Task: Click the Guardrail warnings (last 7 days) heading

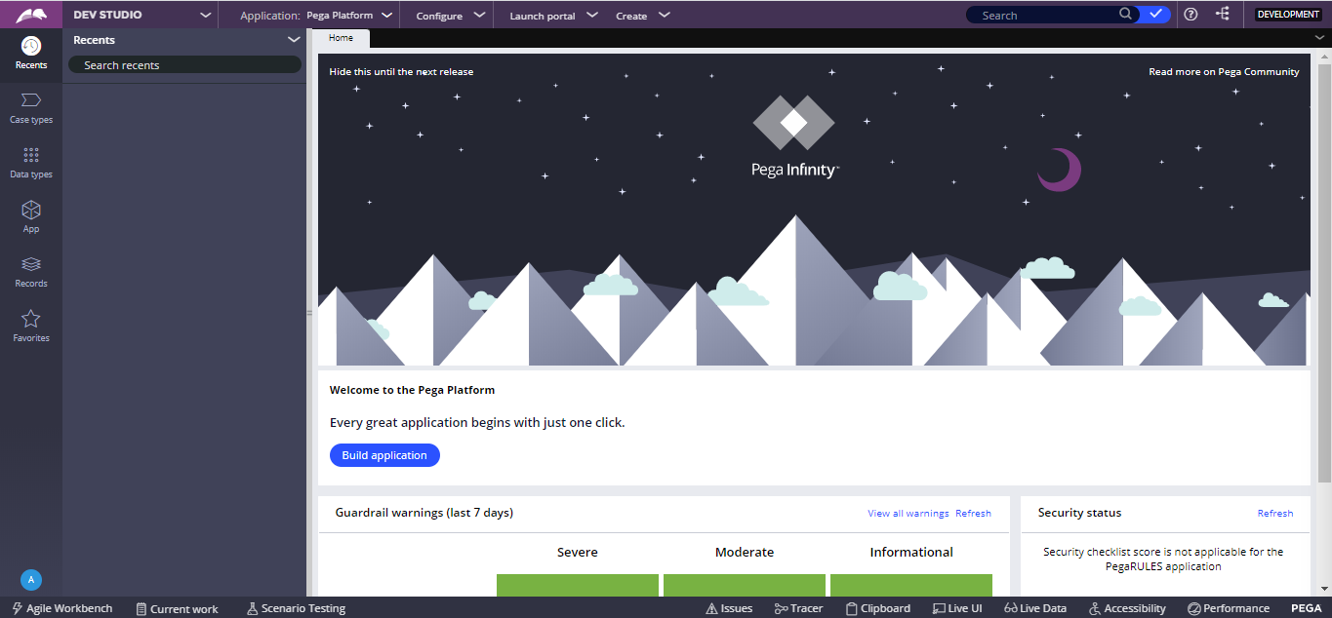Action: click(x=424, y=513)
